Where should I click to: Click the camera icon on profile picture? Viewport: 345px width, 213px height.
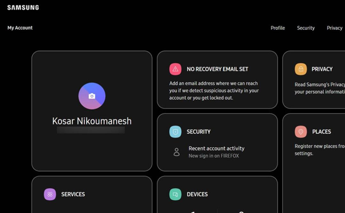(x=92, y=96)
